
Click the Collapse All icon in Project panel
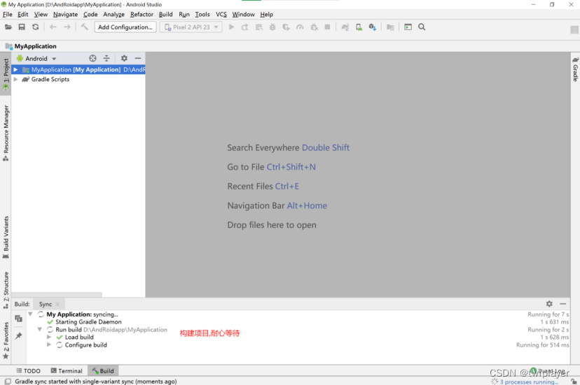pos(106,58)
